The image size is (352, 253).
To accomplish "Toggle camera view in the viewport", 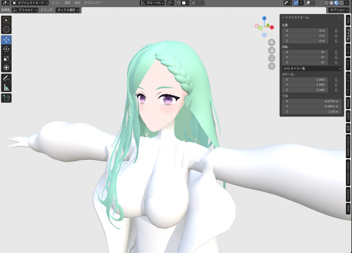I will [271, 58].
